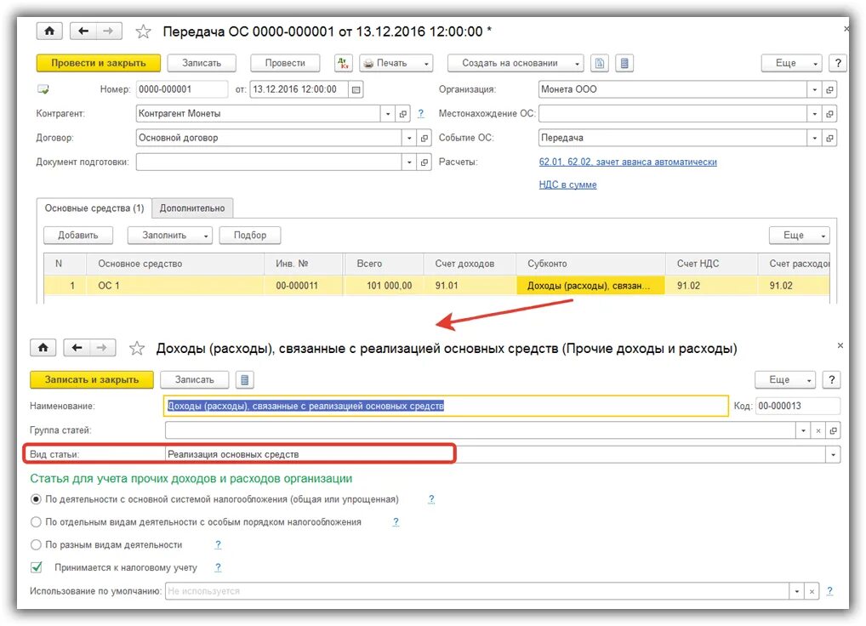Click the help link next to Контрагент field
This screenshot has width=866, height=626.
click(x=421, y=113)
